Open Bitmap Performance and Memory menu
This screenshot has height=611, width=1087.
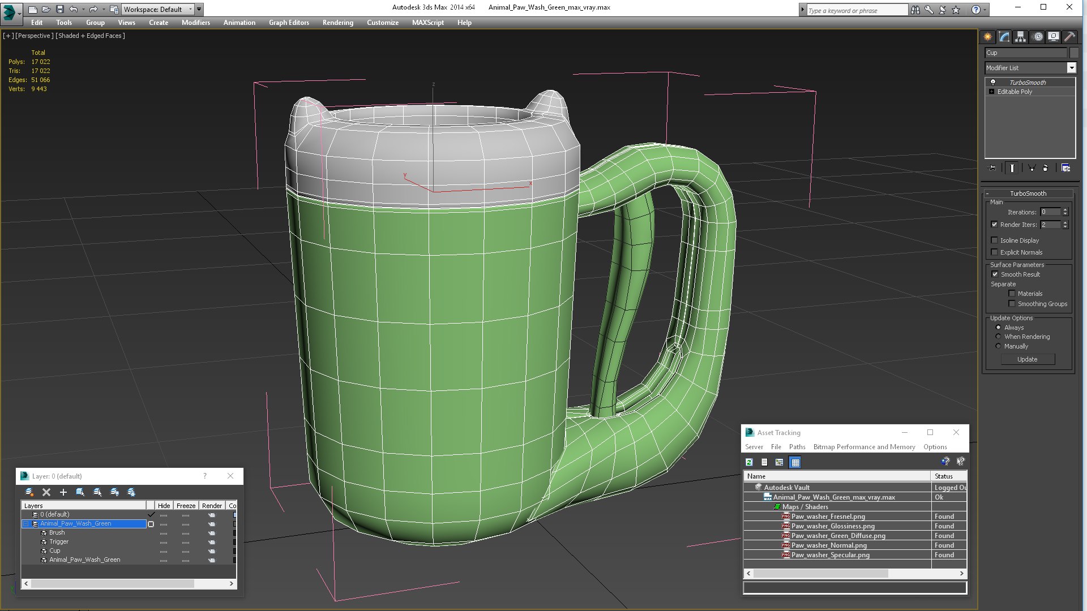pyautogui.click(x=864, y=447)
